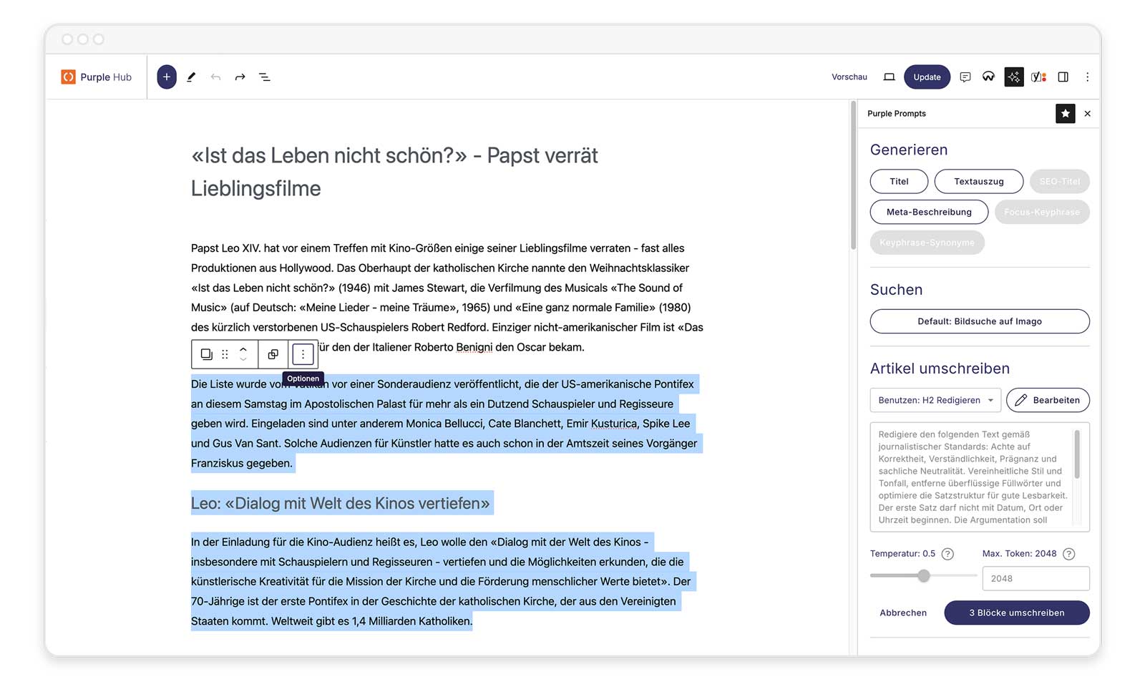The image size is (1145, 687).
Task: Toggle the Purple Prompts sparkle icon
Action: [1014, 77]
